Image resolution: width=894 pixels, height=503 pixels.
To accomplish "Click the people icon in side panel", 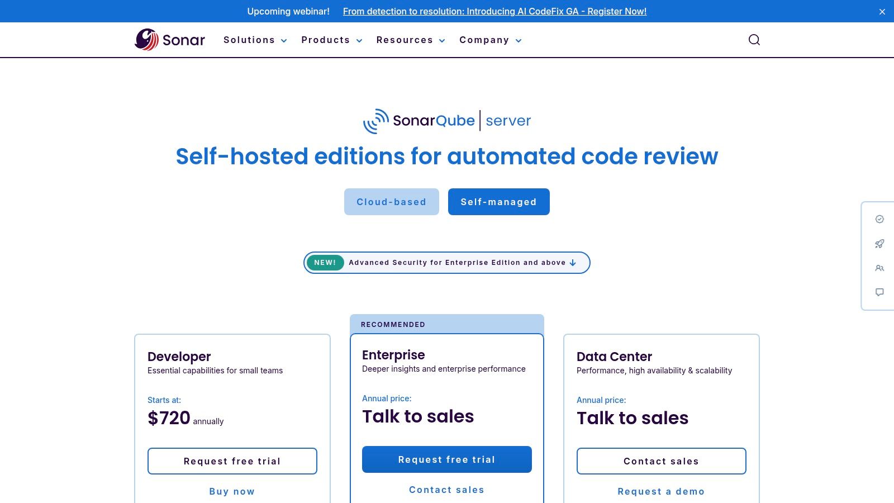I will point(879,268).
